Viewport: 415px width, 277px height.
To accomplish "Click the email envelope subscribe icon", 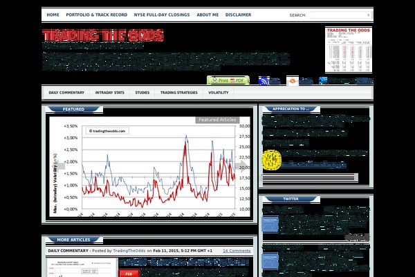I will click(292, 81).
